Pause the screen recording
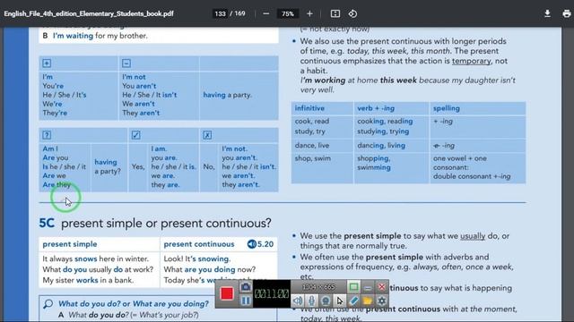This screenshot has height=322, width=574. pos(246,301)
